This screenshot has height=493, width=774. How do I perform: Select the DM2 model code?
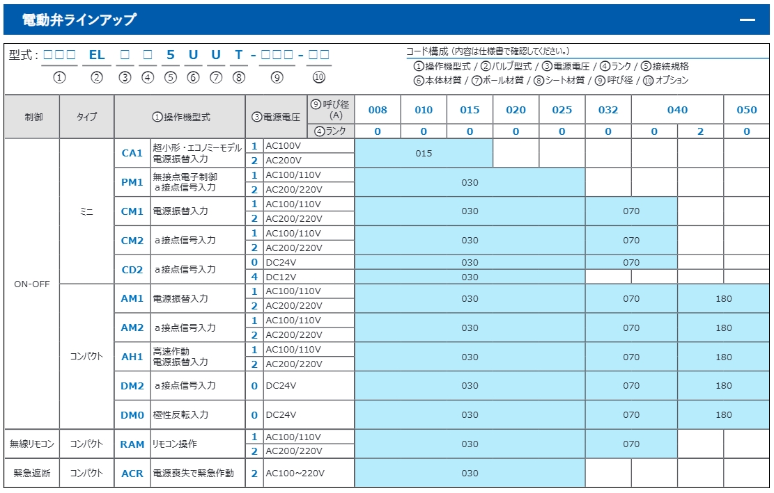pyautogui.click(x=132, y=386)
